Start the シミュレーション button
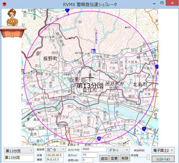 (x=163, y=159)
